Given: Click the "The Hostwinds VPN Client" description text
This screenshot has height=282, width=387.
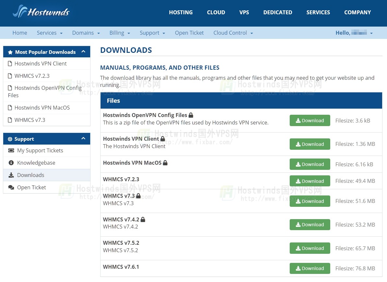Looking at the screenshot, I should click(x=134, y=146).
